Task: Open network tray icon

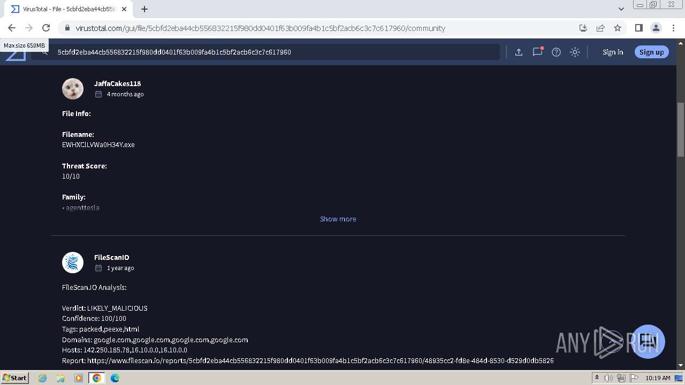Action: click(621, 378)
